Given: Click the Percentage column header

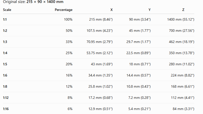Looking at the screenshot, I should (x=64, y=10).
